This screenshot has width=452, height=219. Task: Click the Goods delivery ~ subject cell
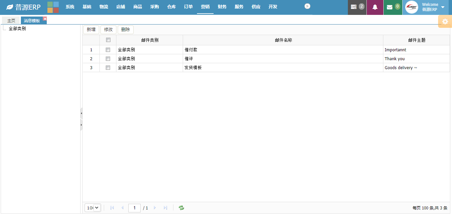[x=417, y=67]
